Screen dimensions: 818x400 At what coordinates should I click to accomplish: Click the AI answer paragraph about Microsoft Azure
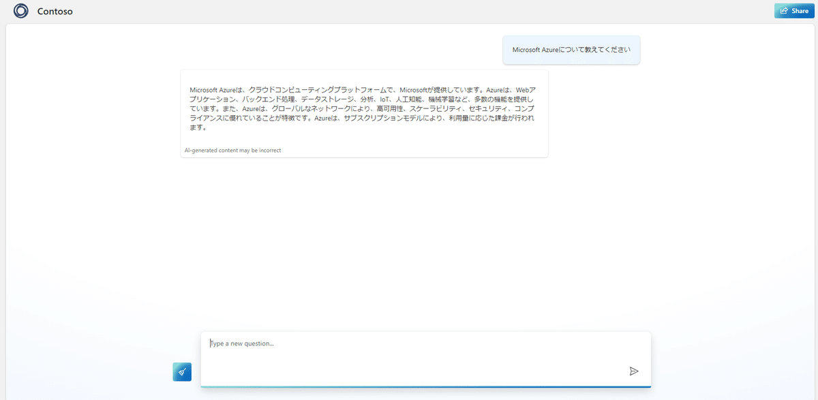click(x=363, y=108)
